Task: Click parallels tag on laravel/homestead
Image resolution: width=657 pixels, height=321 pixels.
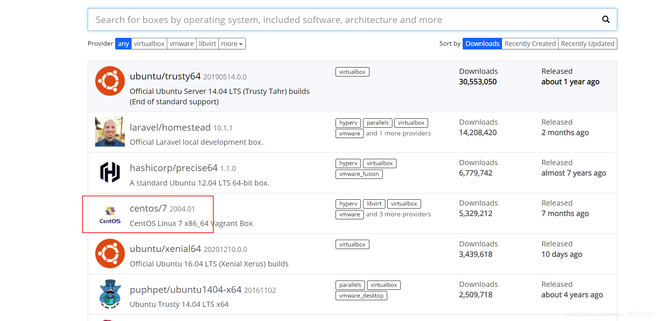Action: (378, 123)
